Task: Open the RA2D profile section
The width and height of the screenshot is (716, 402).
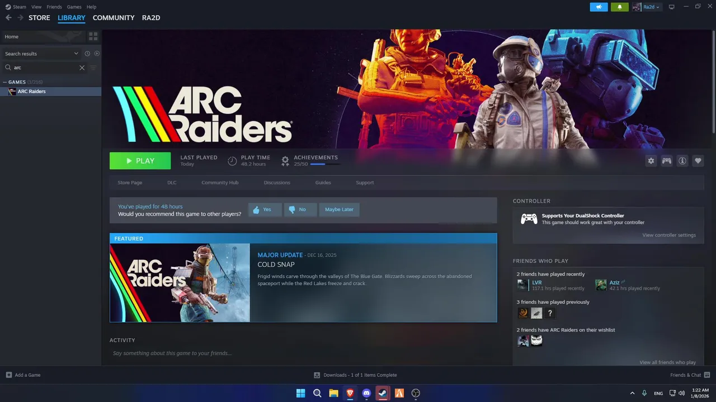Action: pos(151,18)
